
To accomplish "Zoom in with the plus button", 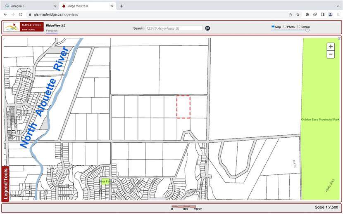I will 331,47.
